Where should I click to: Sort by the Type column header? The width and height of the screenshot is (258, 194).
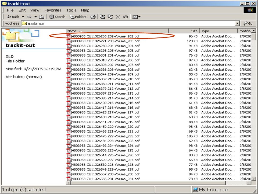tap(218, 31)
